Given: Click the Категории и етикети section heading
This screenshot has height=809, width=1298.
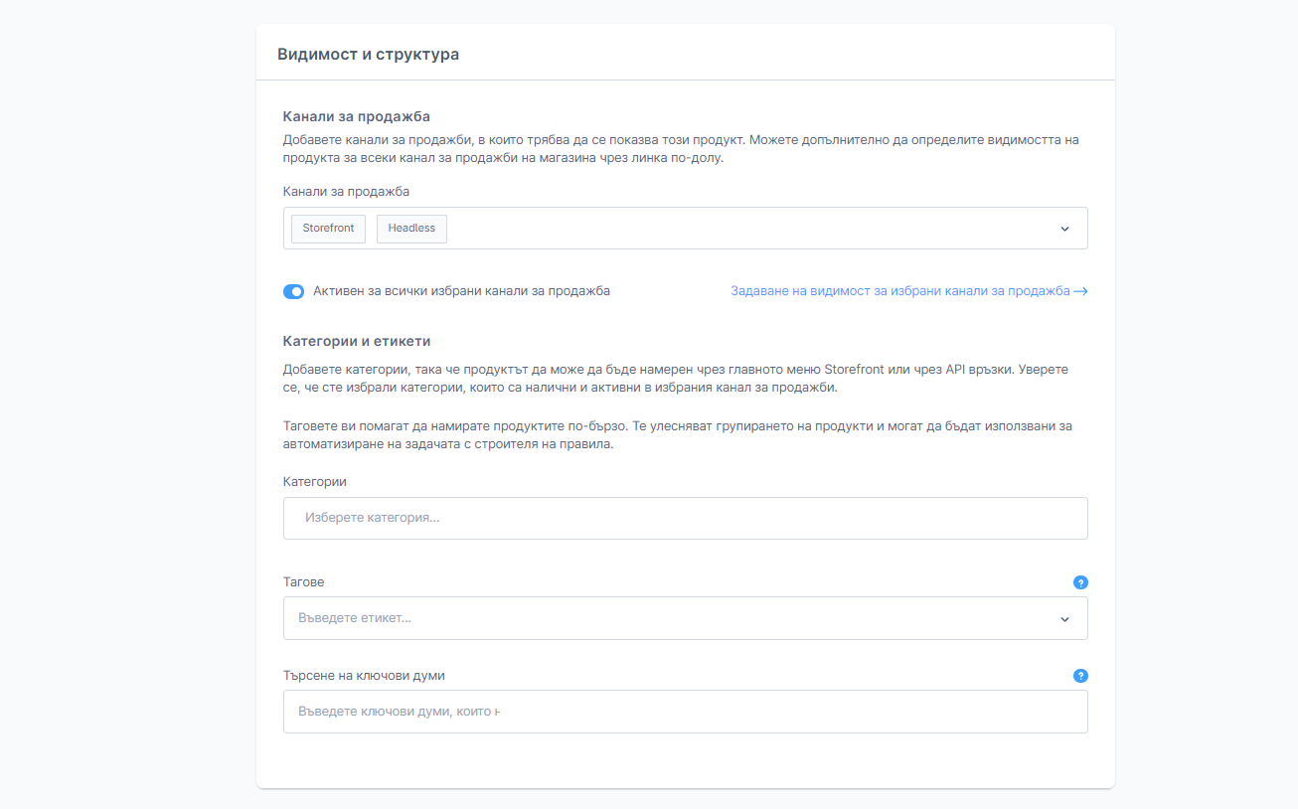Looking at the screenshot, I should tap(356, 341).
